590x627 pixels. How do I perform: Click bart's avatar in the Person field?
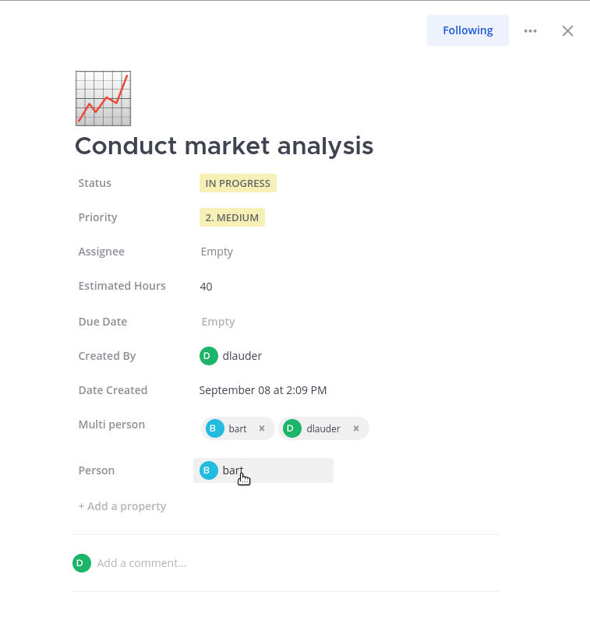pyautogui.click(x=207, y=470)
